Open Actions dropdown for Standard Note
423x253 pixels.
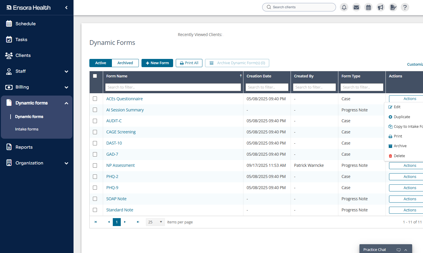[406, 210]
